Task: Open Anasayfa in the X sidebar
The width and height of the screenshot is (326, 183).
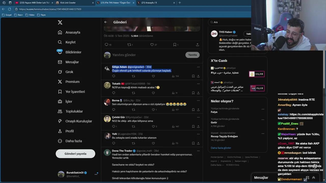Action: point(69,32)
